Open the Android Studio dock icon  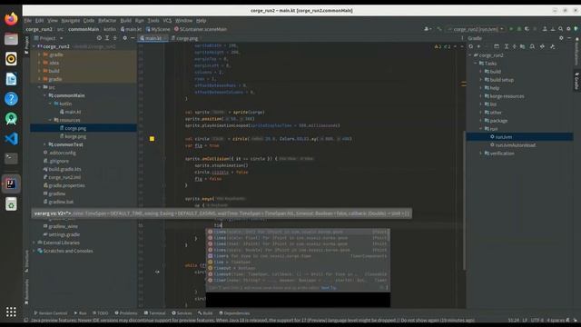pyautogui.click(x=11, y=119)
